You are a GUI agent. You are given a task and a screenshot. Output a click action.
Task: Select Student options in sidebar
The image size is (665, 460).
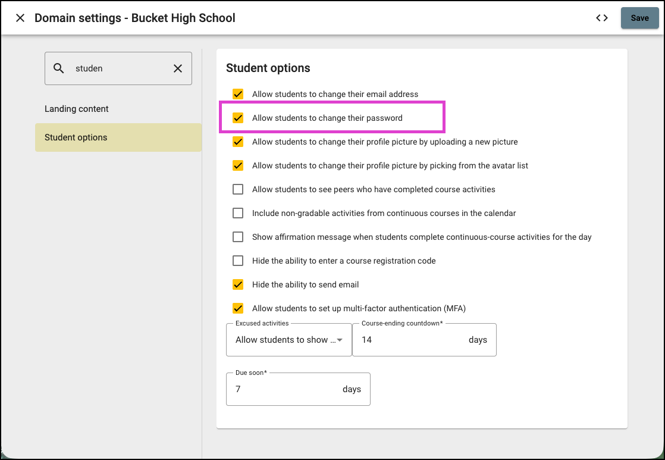(118, 137)
